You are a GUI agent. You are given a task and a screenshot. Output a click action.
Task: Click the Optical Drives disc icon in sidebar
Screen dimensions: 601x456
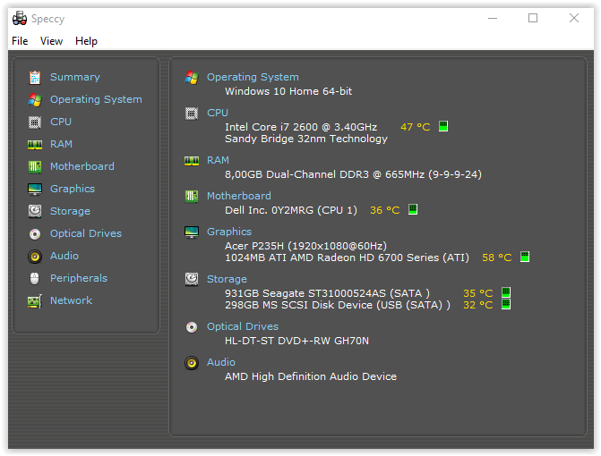point(35,233)
